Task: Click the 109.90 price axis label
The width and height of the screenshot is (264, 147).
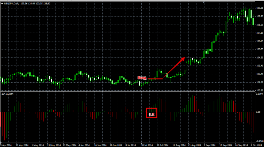Action: [x=260, y=8]
